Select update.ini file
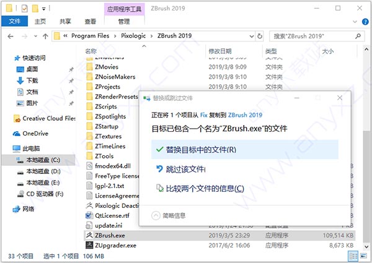 click(x=108, y=226)
